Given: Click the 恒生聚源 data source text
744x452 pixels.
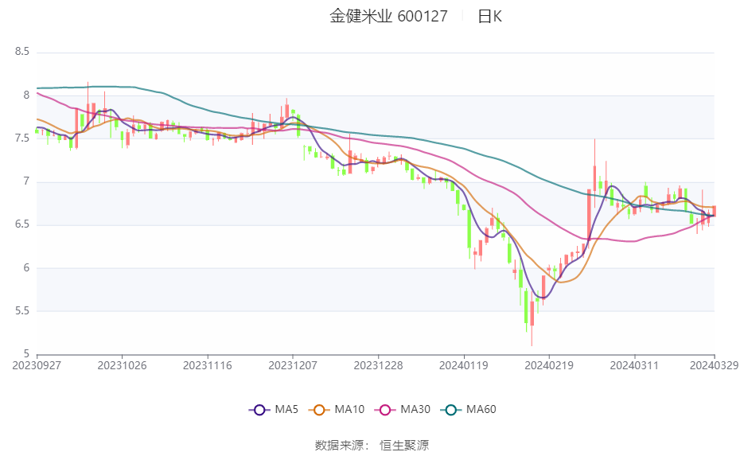Looking at the screenshot, I should 404,446.
